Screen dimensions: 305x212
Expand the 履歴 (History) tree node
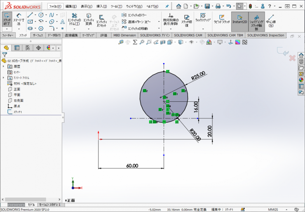[4, 66]
